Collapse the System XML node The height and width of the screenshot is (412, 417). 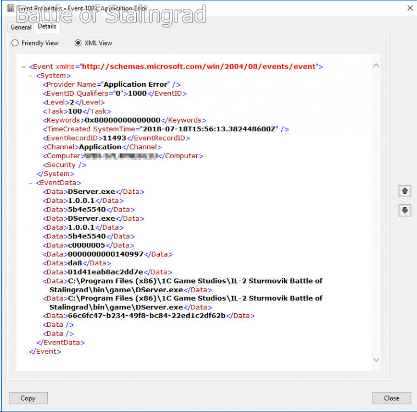(x=31, y=76)
